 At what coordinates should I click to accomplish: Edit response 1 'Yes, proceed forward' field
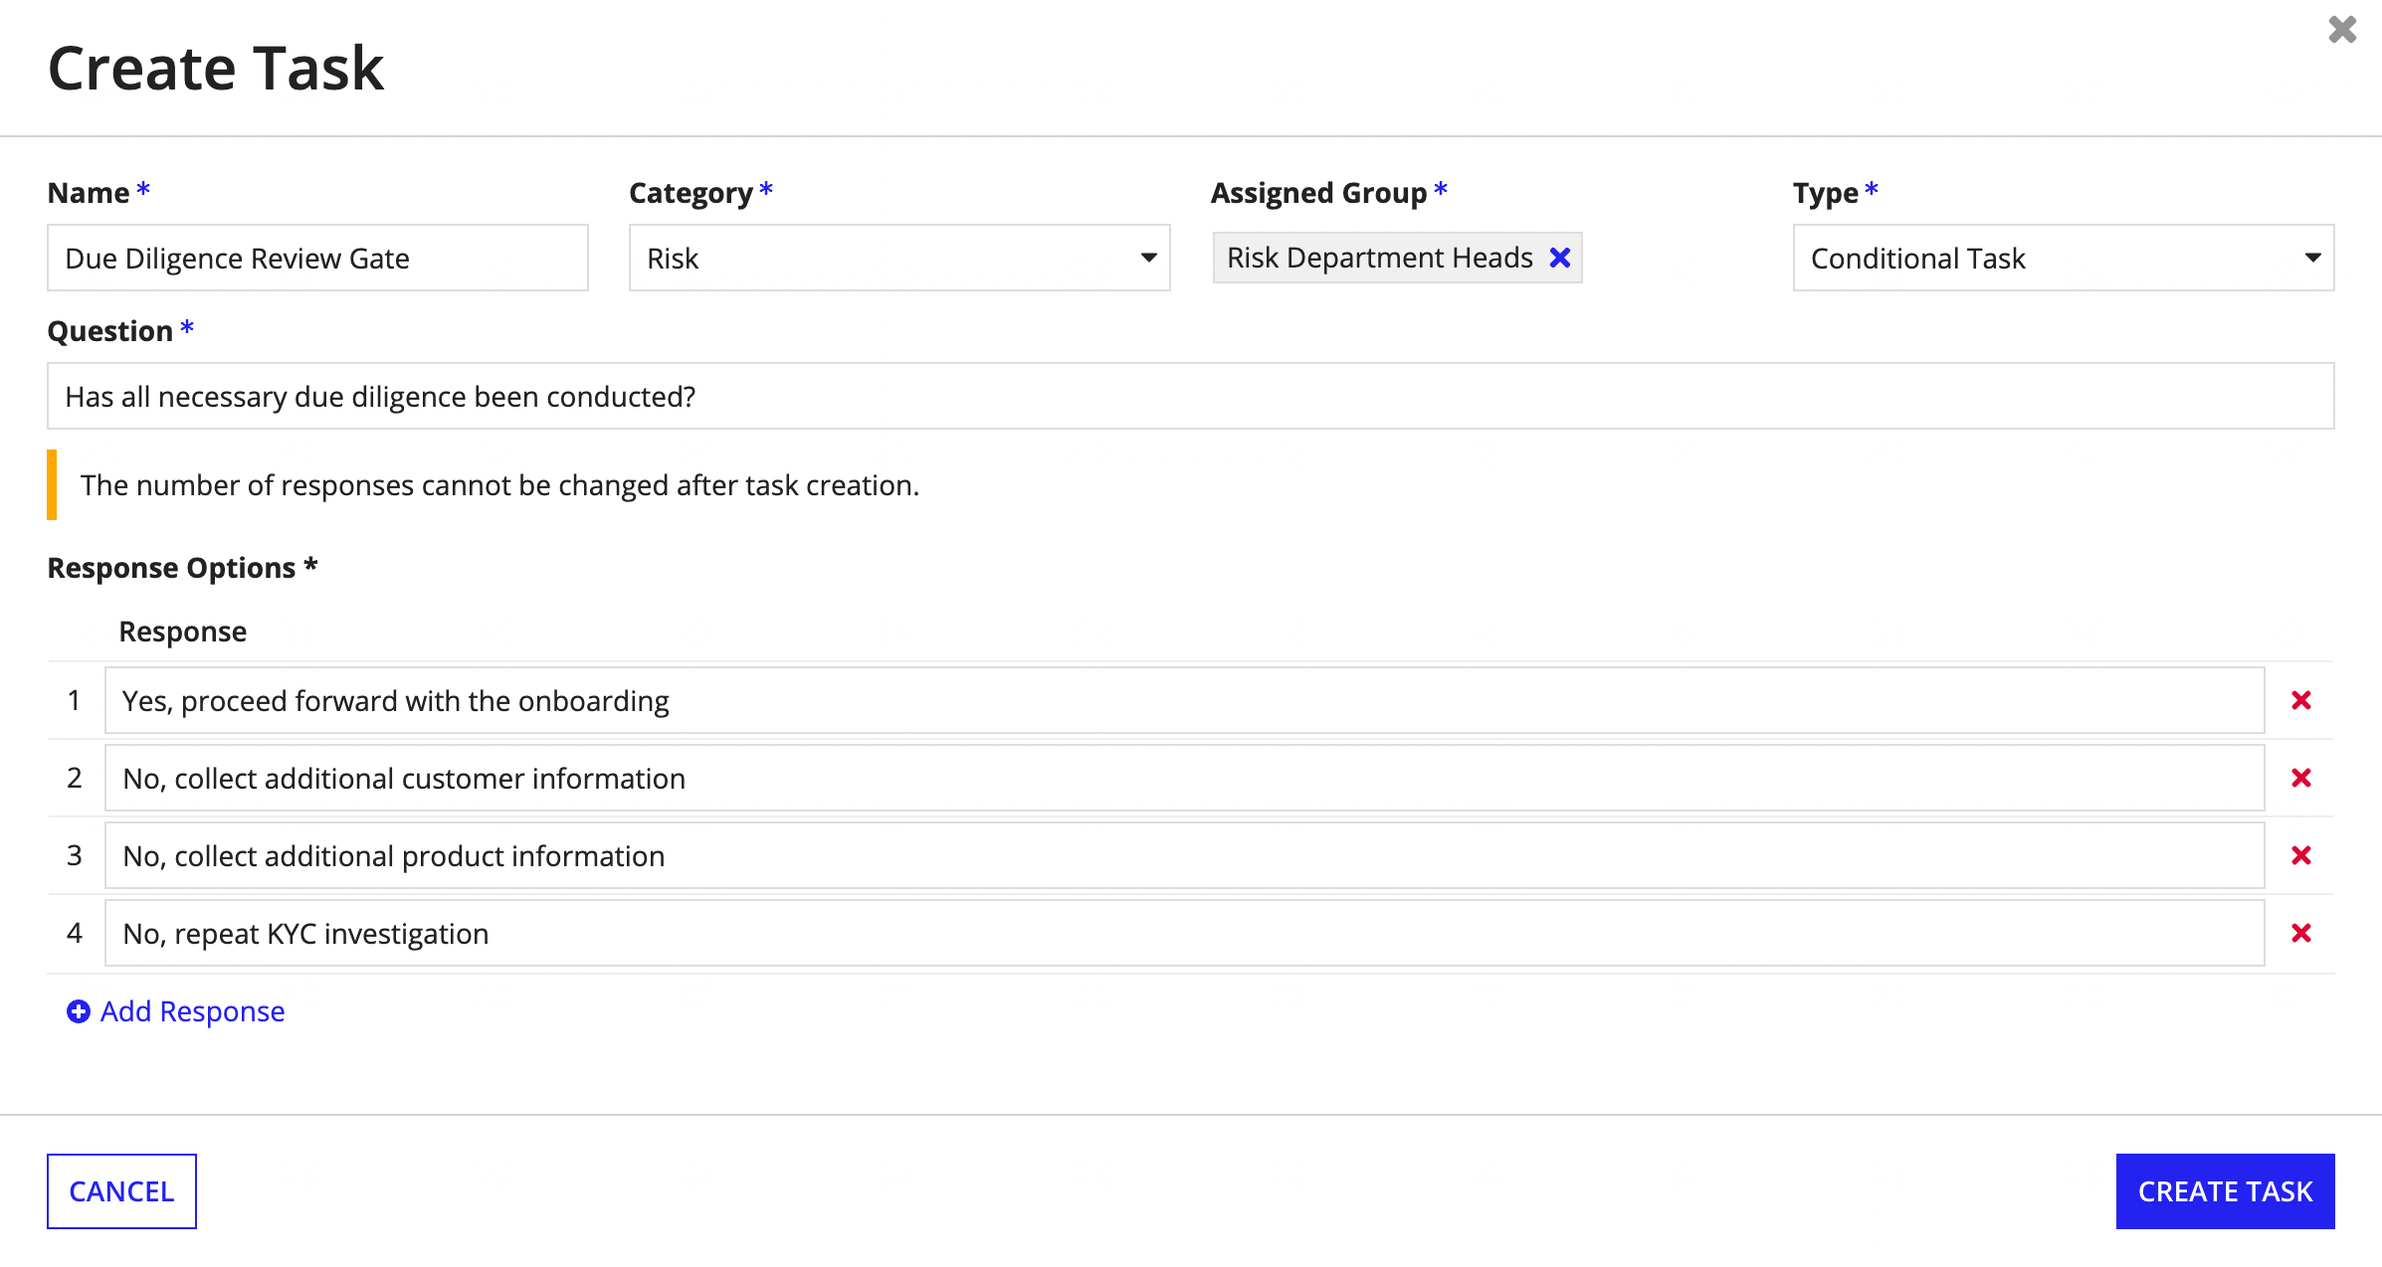coord(1184,700)
